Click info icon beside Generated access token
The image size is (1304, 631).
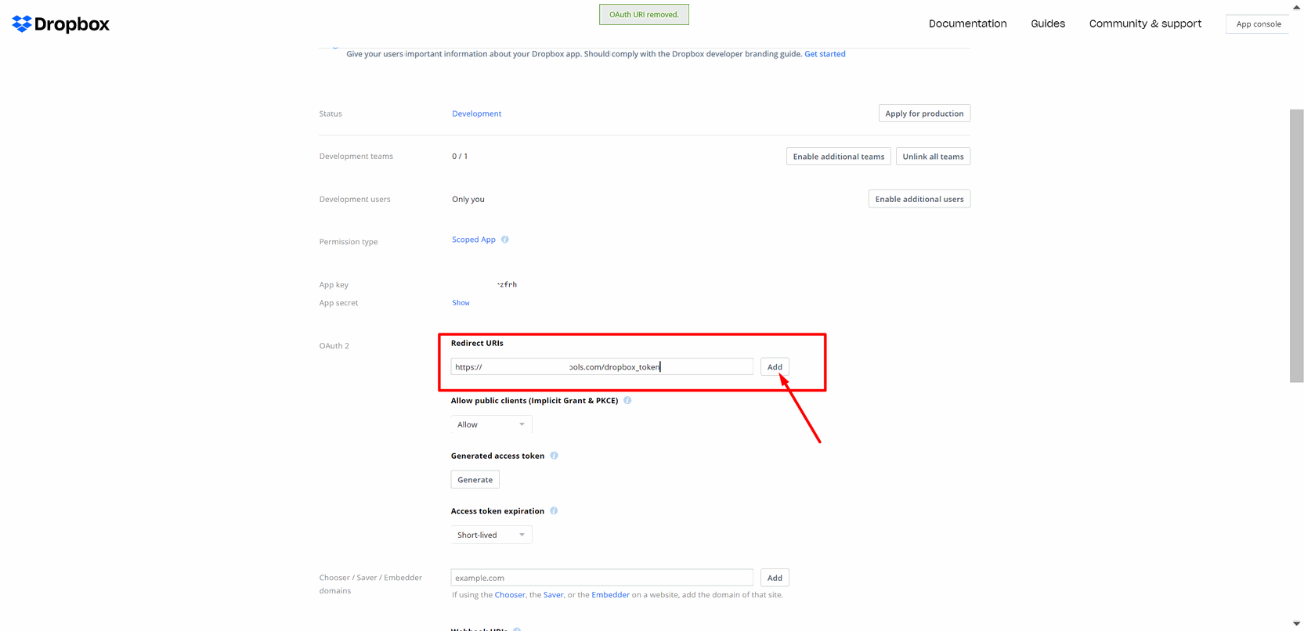(554, 456)
